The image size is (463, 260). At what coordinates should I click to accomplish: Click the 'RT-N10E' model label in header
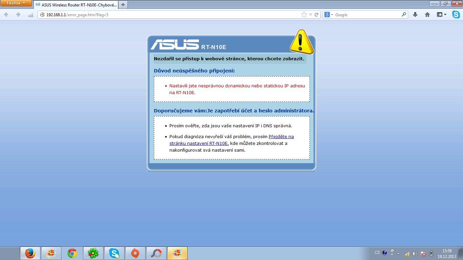tap(214, 47)
